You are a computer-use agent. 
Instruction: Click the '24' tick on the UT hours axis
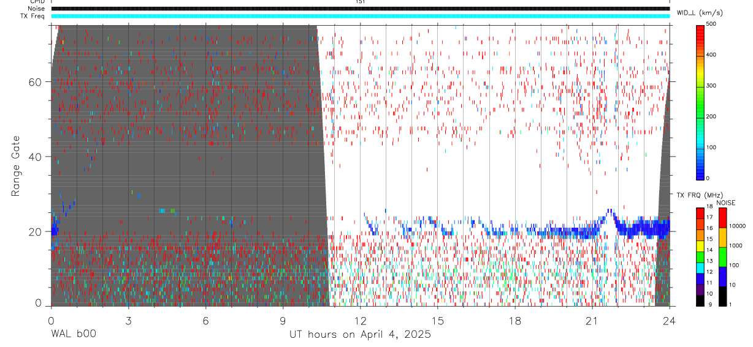pyautogui.click(x=670, y=321)
